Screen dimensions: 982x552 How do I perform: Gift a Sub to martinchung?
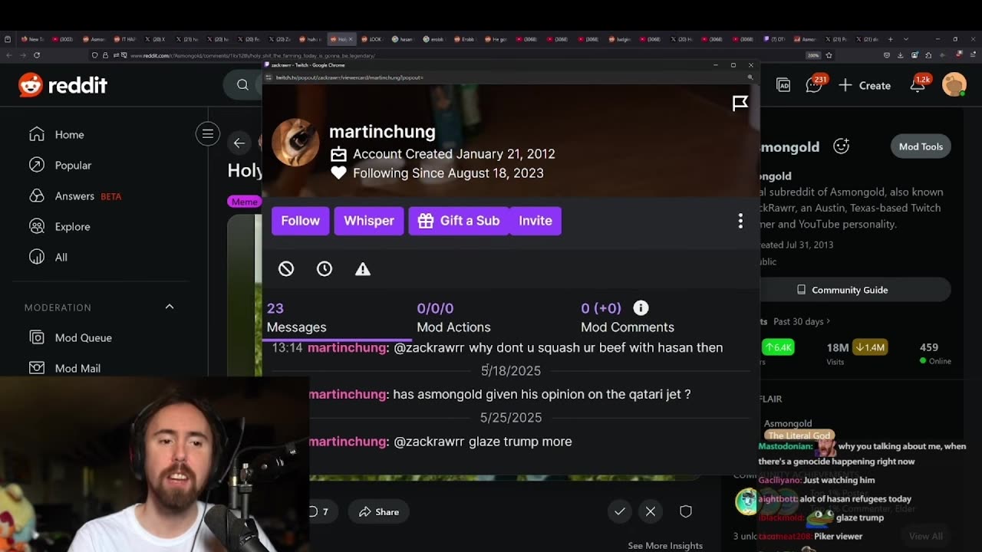pos(459,221)
